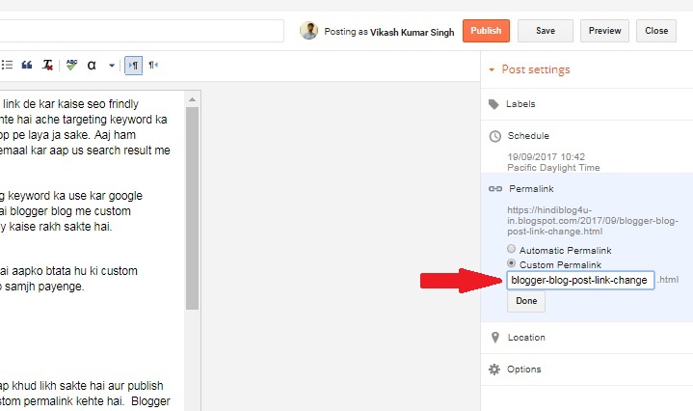Click Done under permalink field

526,301
